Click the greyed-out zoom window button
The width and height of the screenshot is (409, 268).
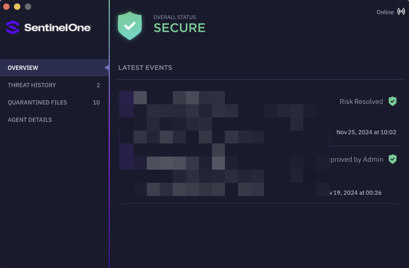click(28, 7)
